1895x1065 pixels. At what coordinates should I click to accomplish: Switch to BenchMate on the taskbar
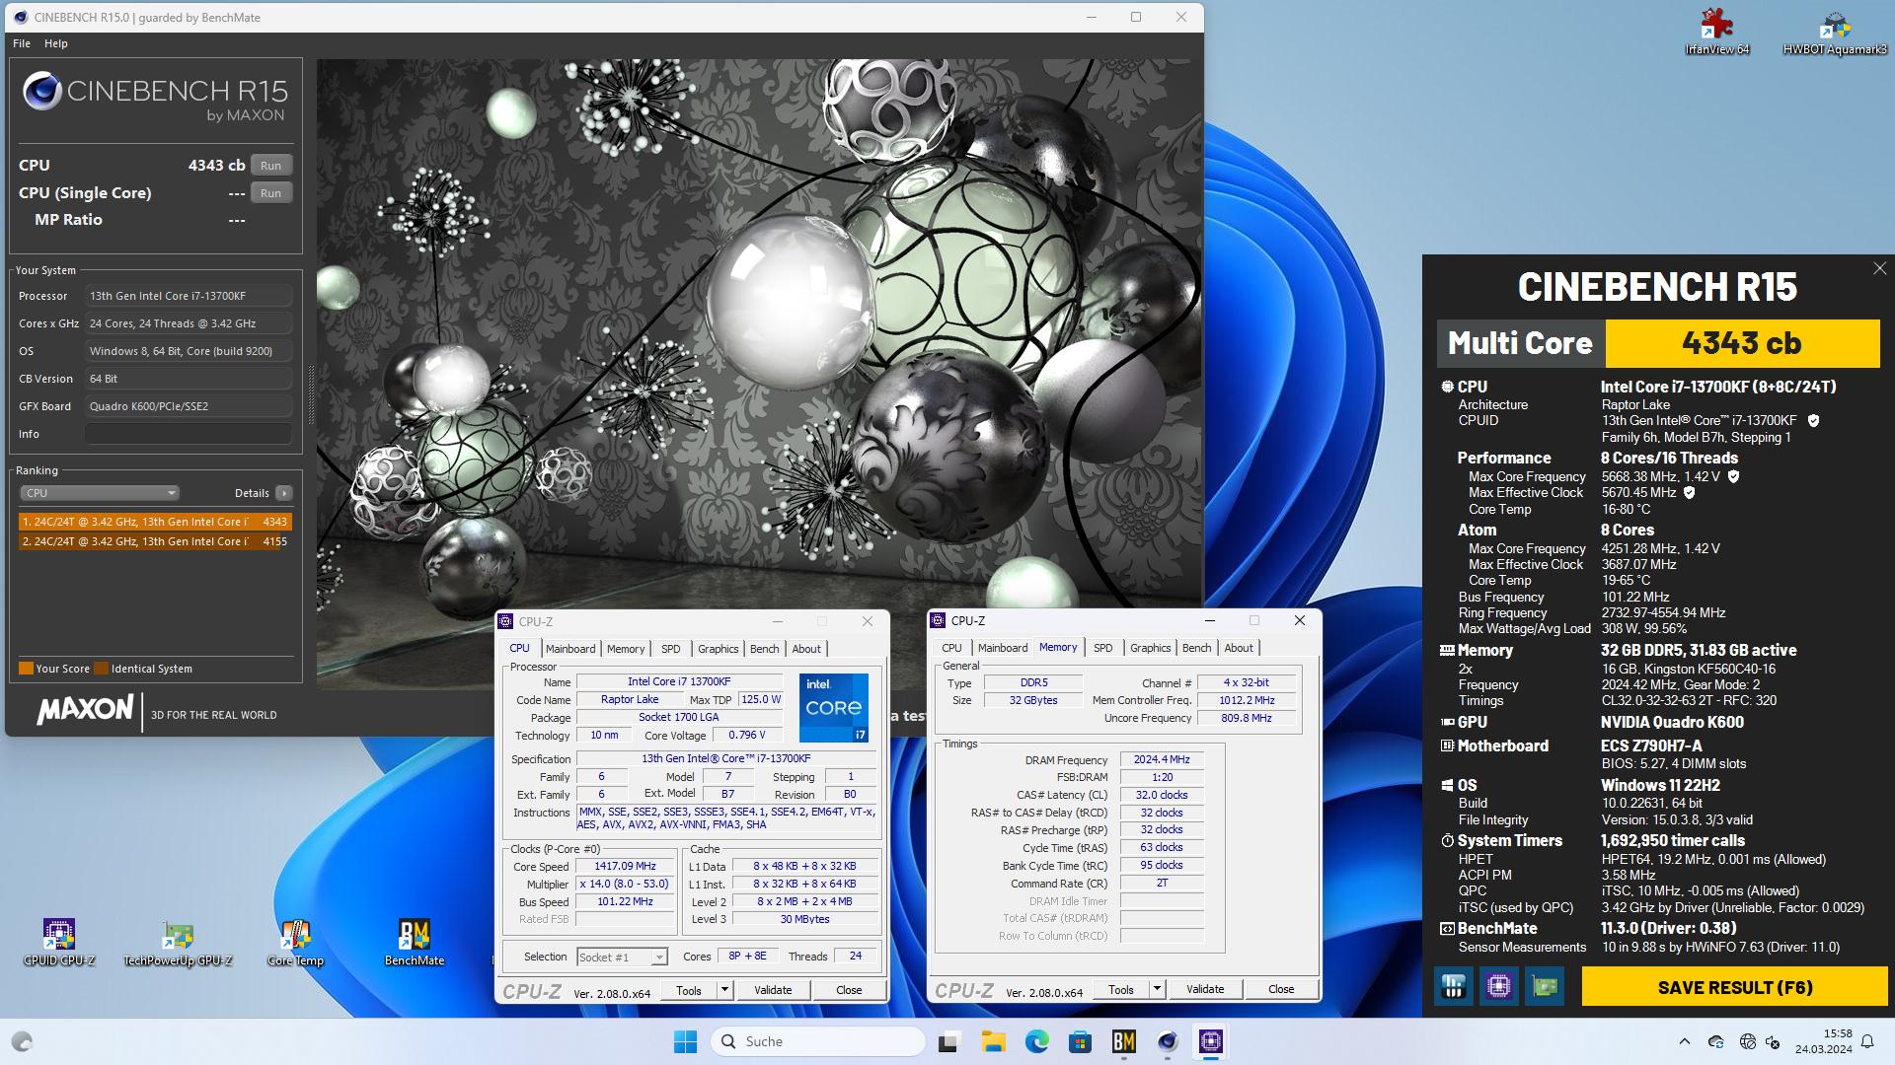1123,1041
